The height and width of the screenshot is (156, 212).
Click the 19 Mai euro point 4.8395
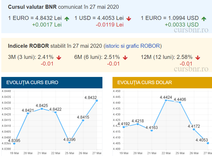[14, 144]
